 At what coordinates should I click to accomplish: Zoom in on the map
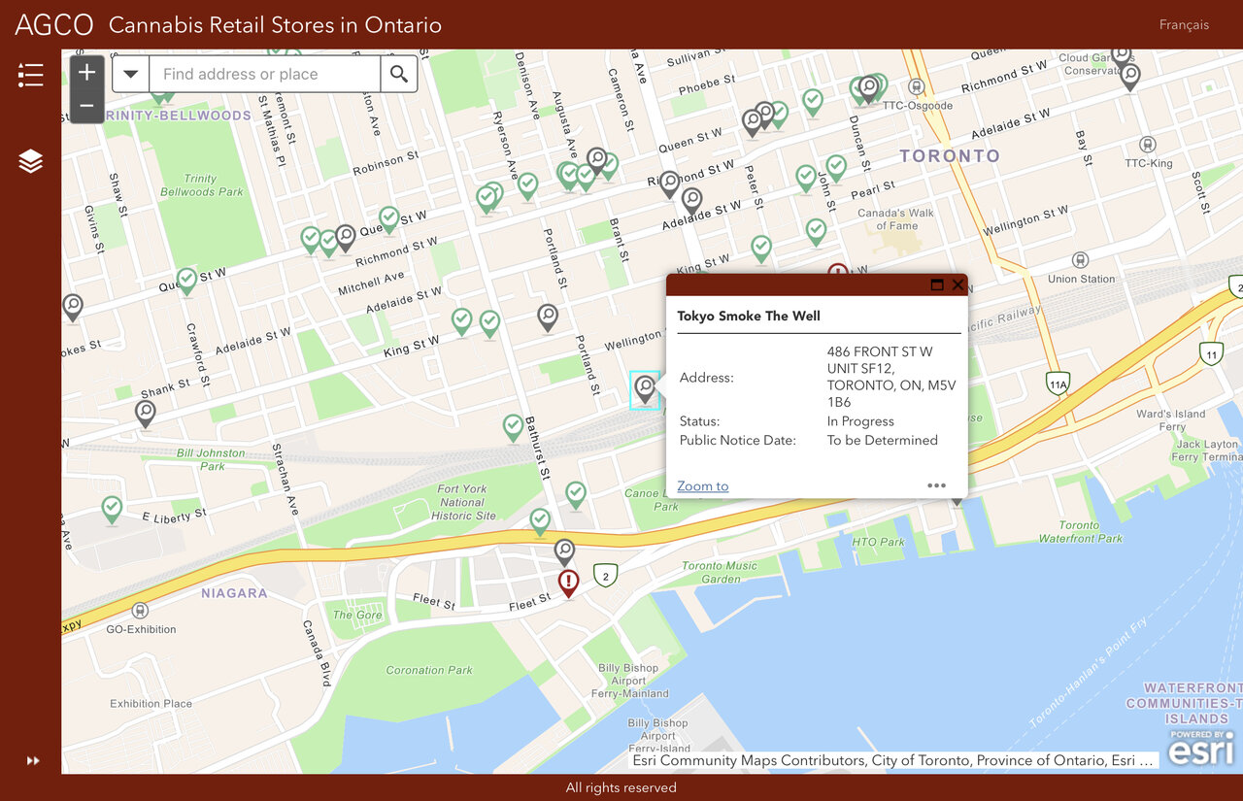[x=86, y=72]
